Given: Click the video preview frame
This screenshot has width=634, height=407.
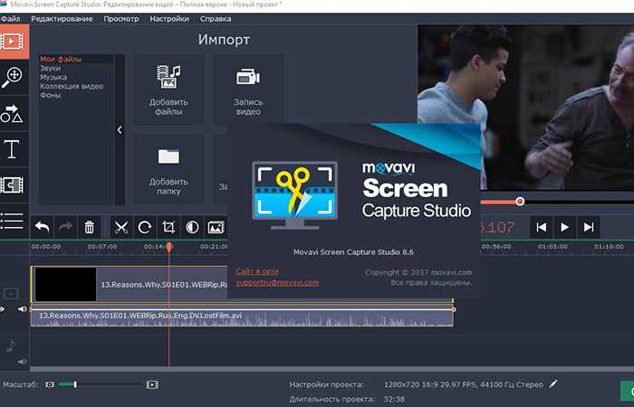Looking at the screenshot, I should (x=525, y=108).
